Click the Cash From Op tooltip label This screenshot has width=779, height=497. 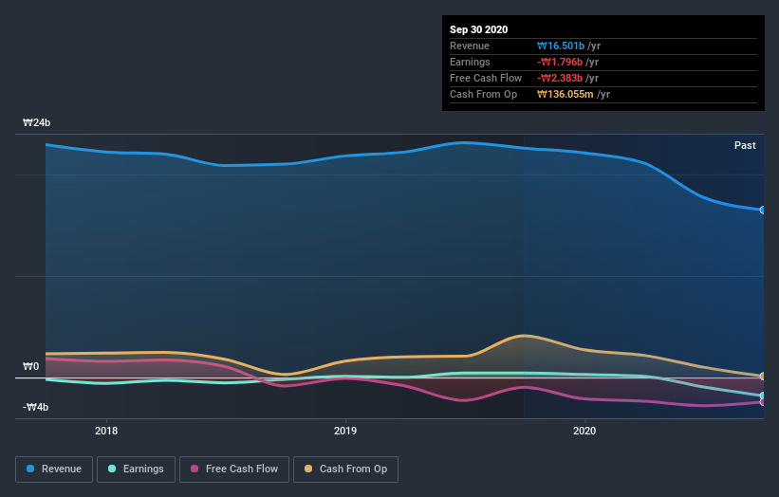[x=483, y=94]
